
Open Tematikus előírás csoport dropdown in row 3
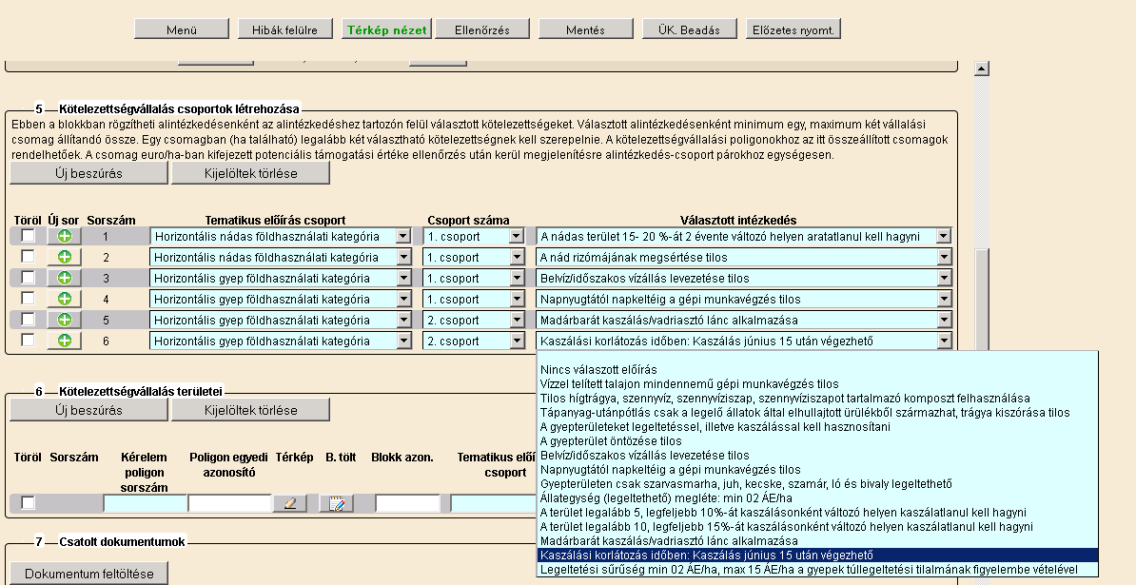281,278
